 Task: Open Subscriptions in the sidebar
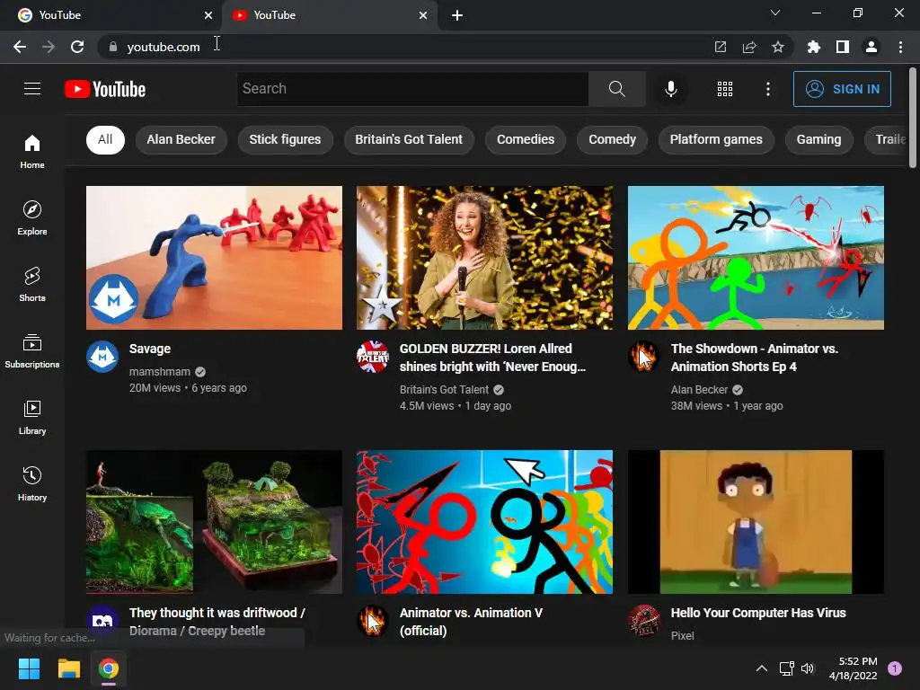tap(32, 350)
